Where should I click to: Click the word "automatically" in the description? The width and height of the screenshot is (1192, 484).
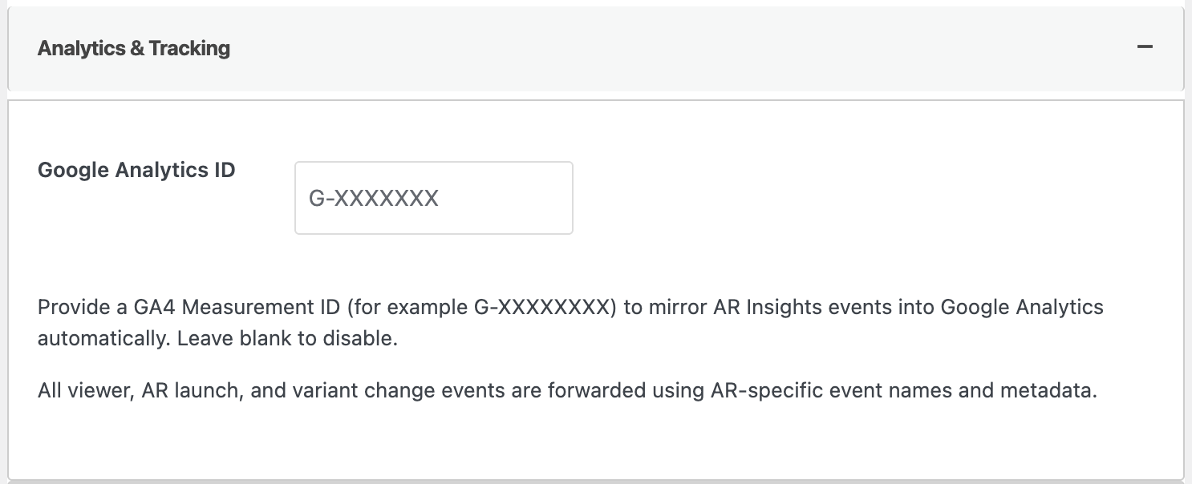pos(99,339)
